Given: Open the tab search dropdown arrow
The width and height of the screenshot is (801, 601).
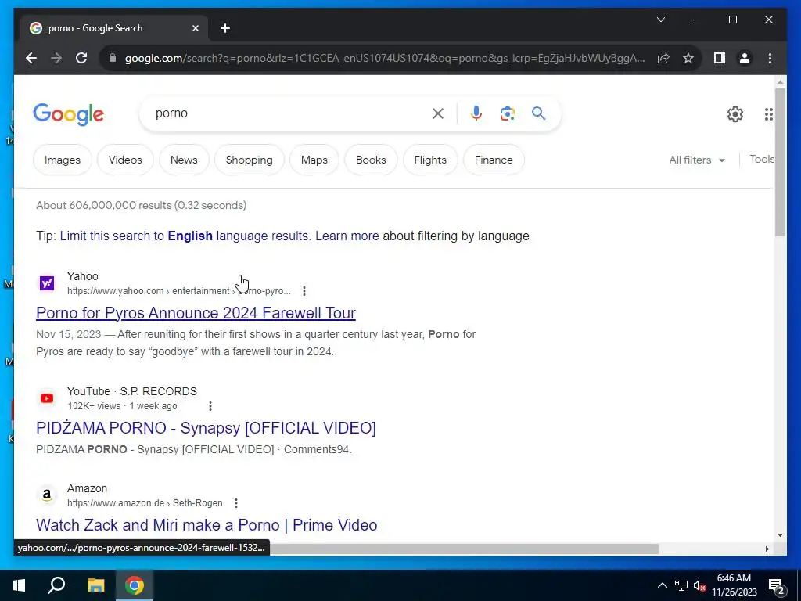Looking at the screenshot, I should click(660, 20).
